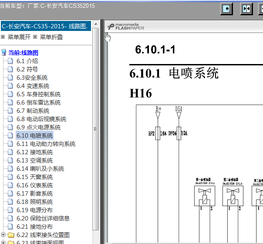Click the page icon beside 6.1 介绍
Image resolution: width=263 pixels, height=244 pixels.
(10, 61)
